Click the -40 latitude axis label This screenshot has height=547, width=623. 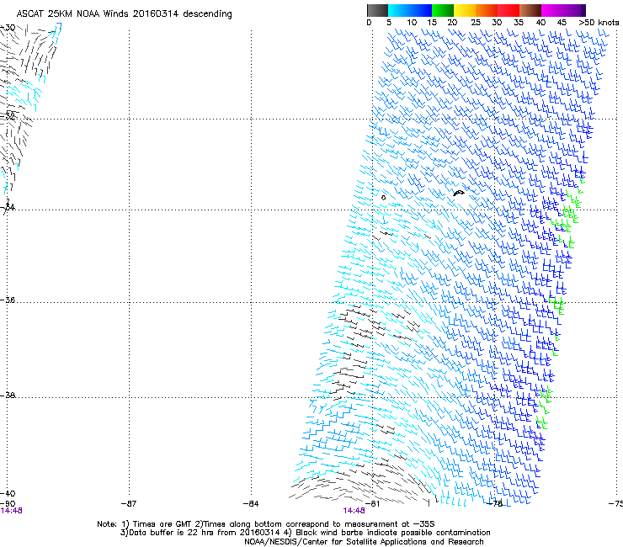(x=8, y=493)
